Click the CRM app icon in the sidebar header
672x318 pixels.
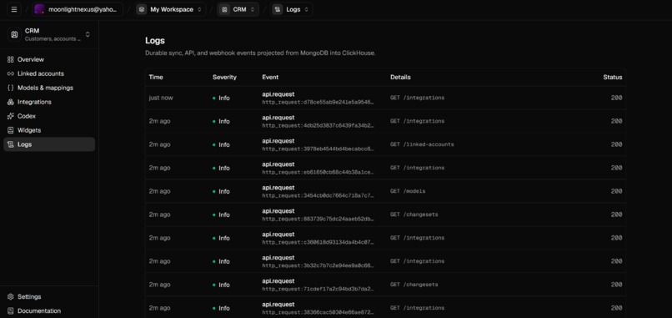coord(14,35)
